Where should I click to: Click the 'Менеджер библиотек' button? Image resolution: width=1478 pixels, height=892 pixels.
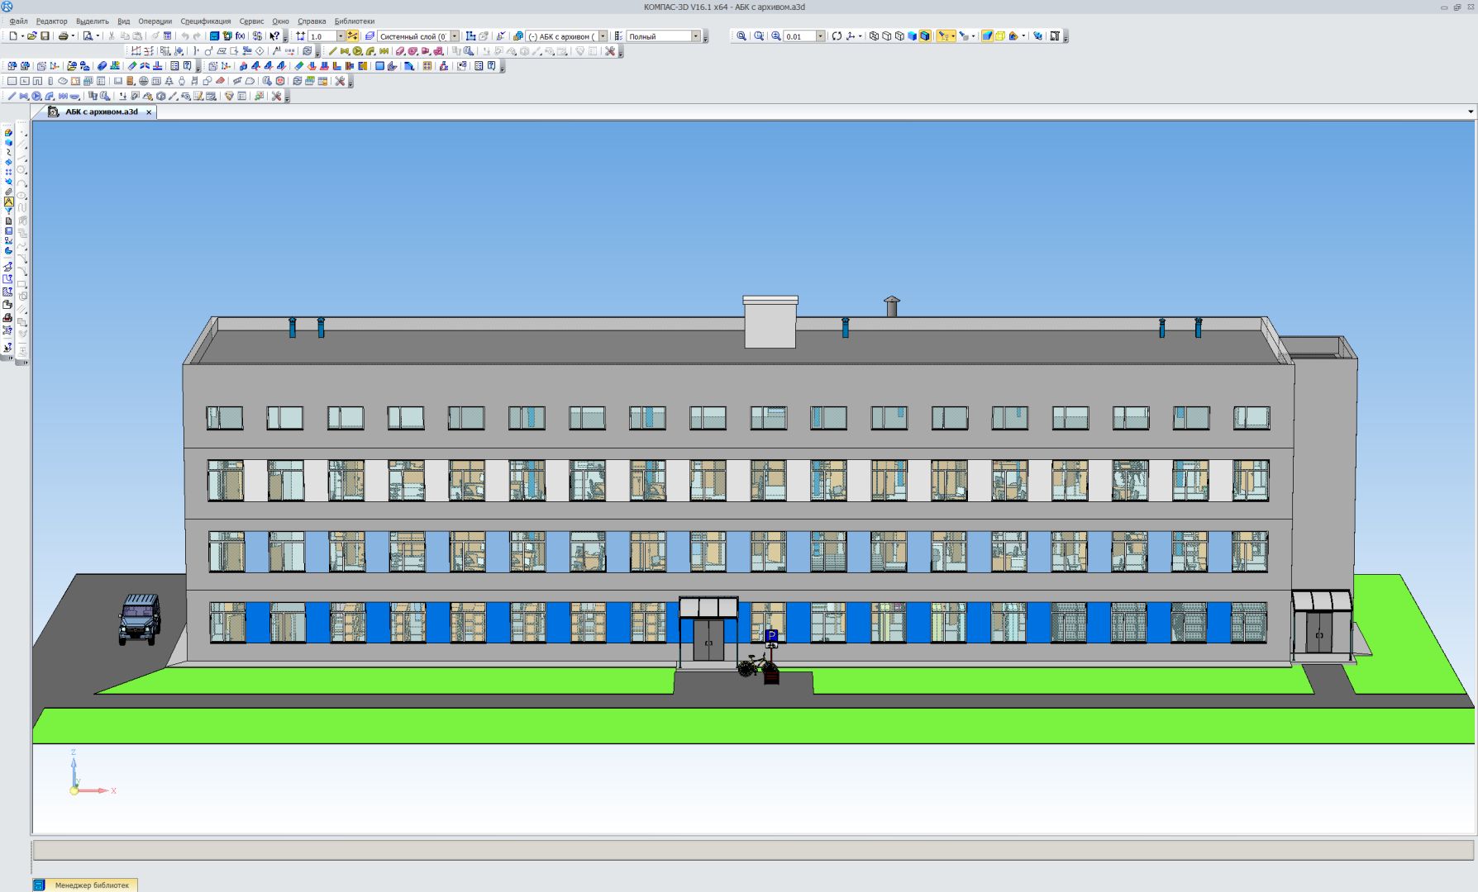91,885
